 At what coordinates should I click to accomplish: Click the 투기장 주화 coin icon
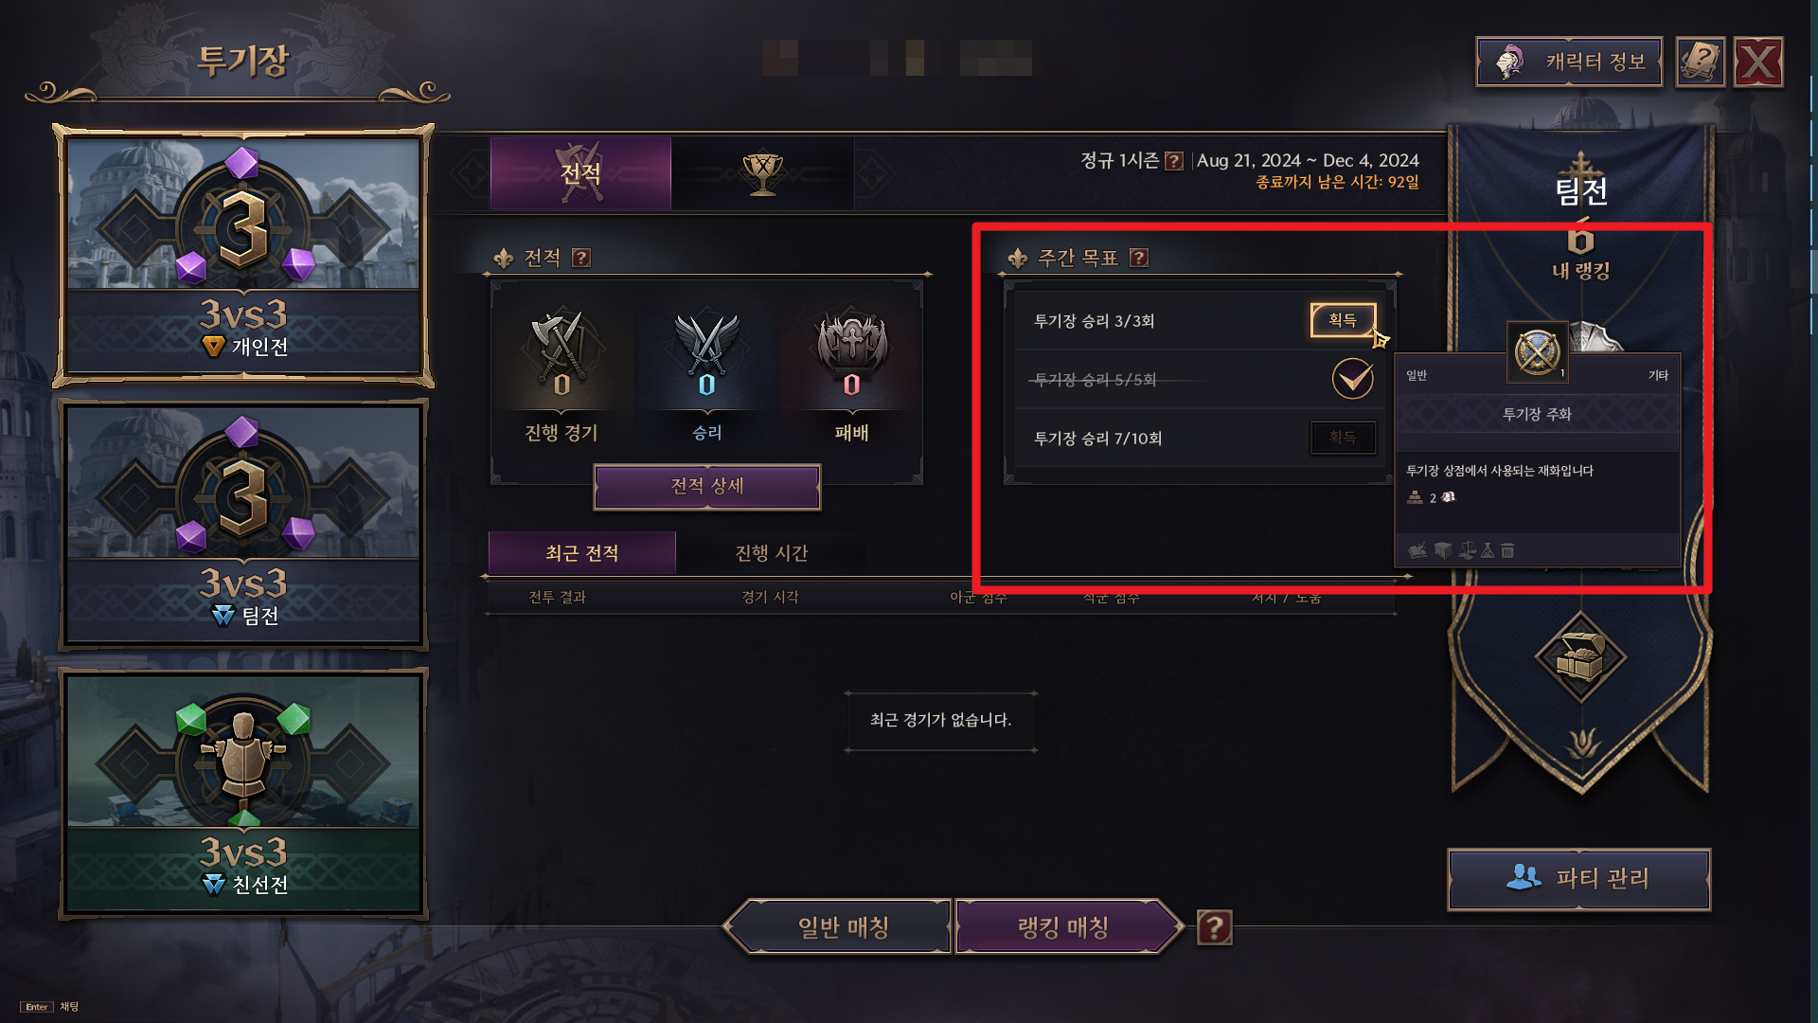point(1537,353)
